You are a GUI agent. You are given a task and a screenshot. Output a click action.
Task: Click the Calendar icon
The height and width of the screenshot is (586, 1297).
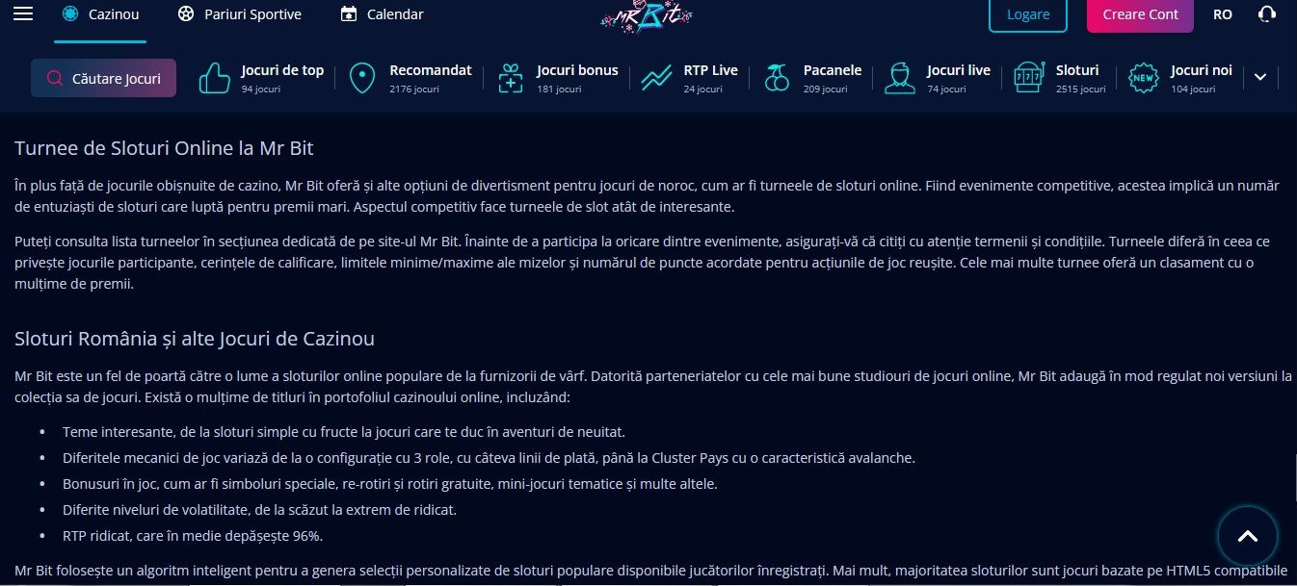349,14
